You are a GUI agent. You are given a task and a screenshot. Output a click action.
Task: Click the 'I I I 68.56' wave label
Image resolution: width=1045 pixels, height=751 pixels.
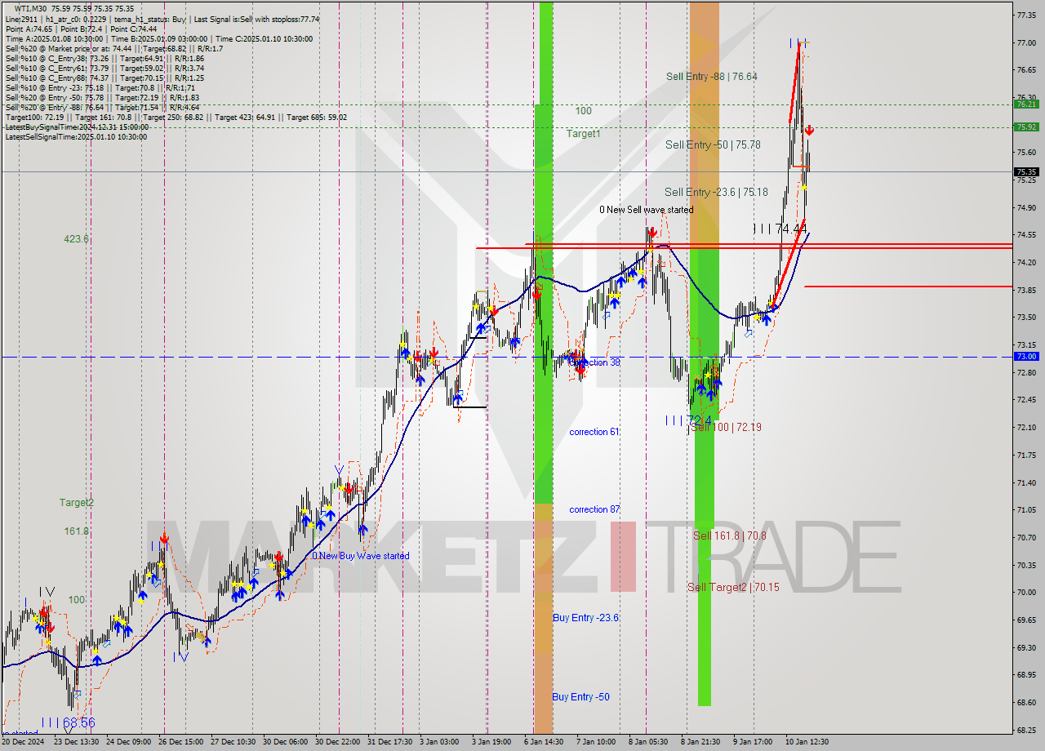[67, 722]
